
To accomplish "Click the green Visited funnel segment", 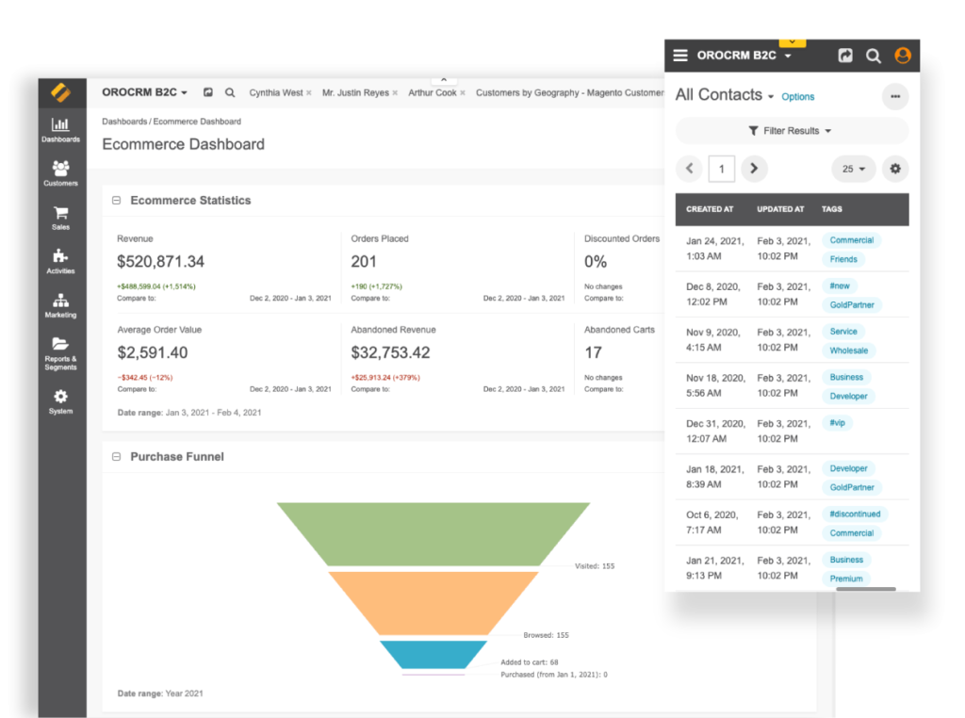I will click(433, 533).
